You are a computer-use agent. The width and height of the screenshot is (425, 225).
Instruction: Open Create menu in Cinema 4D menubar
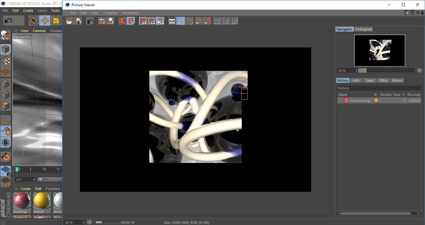(x=28, y=11)
